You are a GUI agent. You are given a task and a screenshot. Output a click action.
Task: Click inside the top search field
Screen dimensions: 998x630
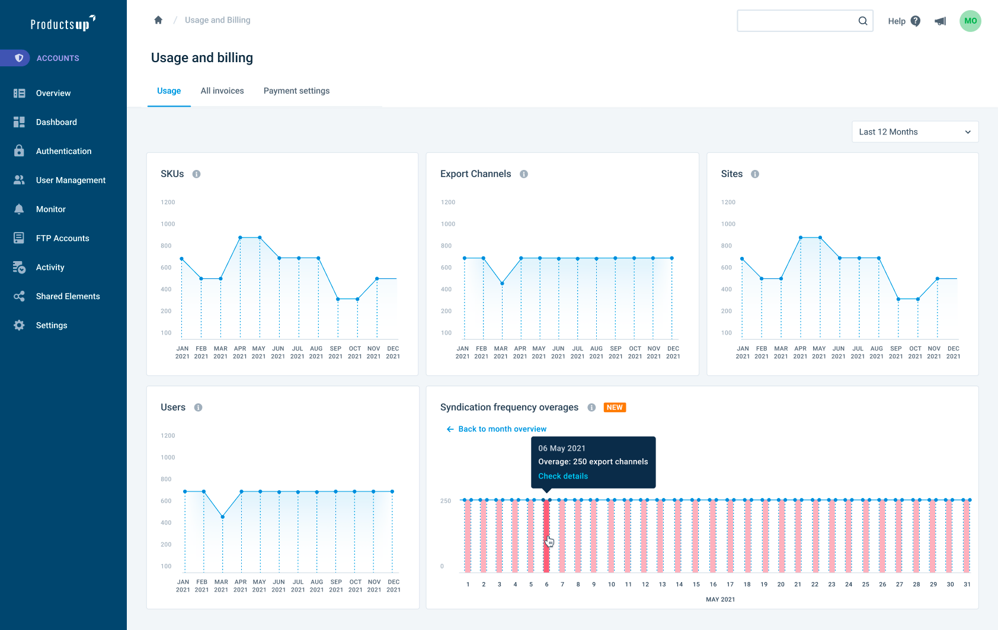(795, 21)
